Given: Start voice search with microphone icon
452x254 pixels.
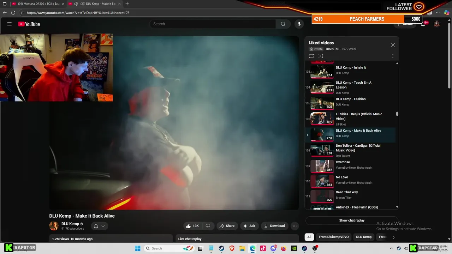Looking at the screenshot, I should click(x=299, y=24).
